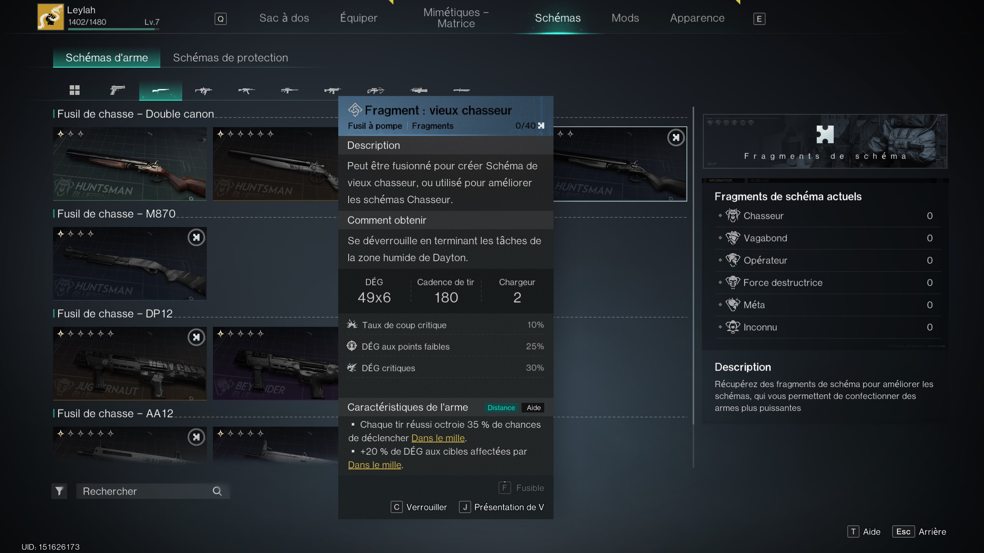This screenshot has height=553, width=984.
Task: Switch to Schémas de protection tab
Action: coord(230,58)
